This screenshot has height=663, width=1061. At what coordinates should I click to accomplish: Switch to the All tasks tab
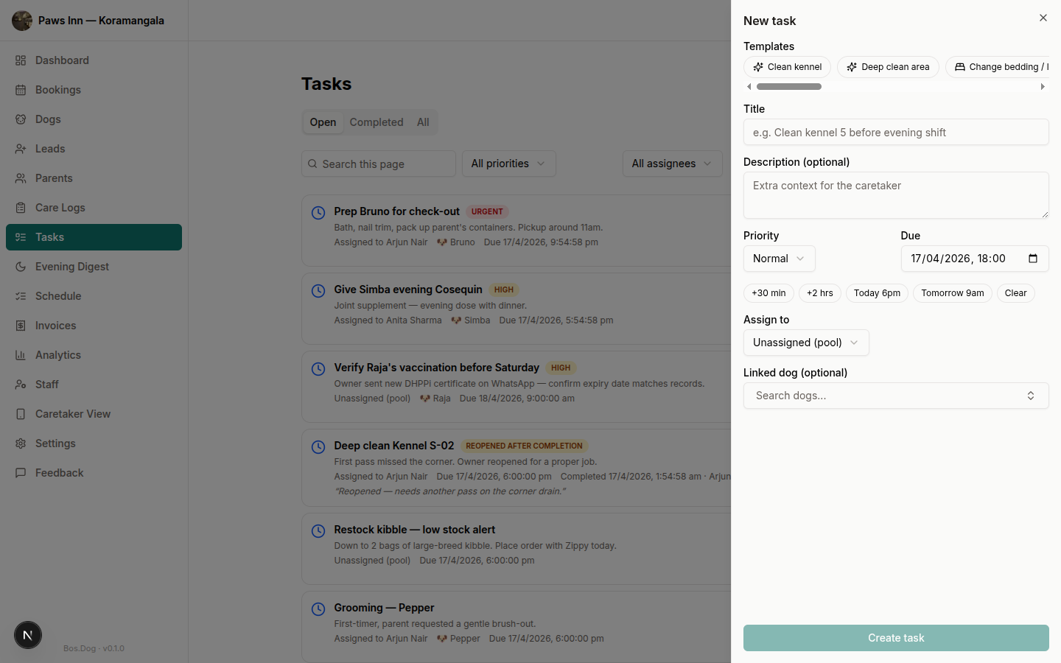(423, 122)
